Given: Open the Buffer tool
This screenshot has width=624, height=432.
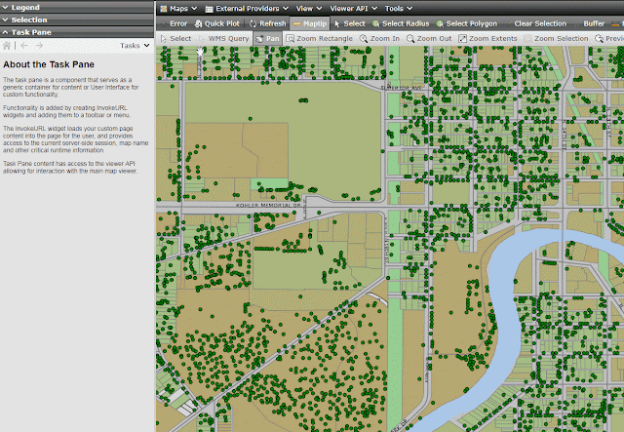Looking at the screenshot, I should (590, 23).
